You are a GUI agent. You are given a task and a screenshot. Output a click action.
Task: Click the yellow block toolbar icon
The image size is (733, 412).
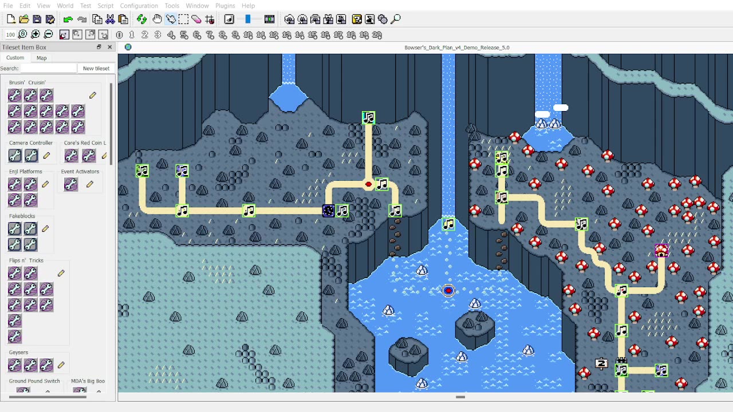tap(357, 19)
